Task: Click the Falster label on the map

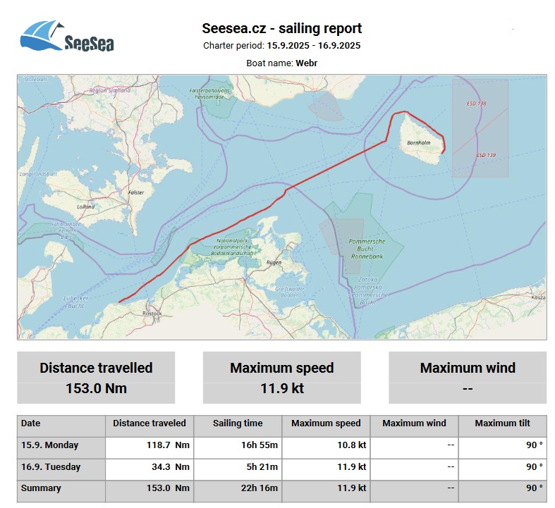Action: click(135, 192)
